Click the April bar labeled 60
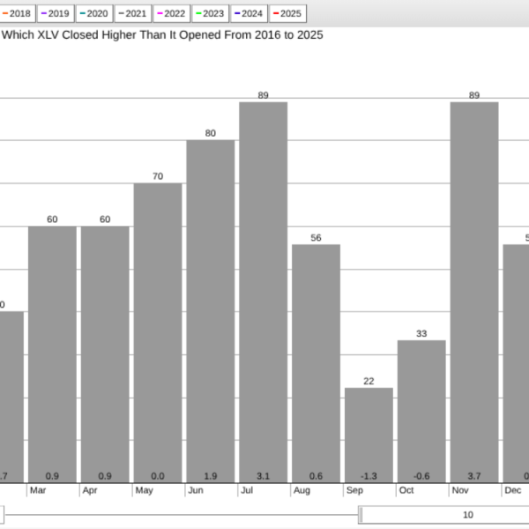529x529 pixels. click(x=105, y=354)
